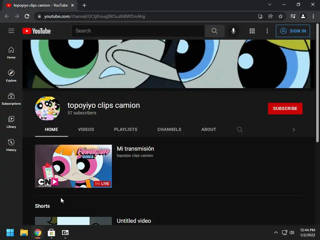This screenshot has width=320, height=240.
Task: Open Chrome profile icon
Action: [303, 16]
